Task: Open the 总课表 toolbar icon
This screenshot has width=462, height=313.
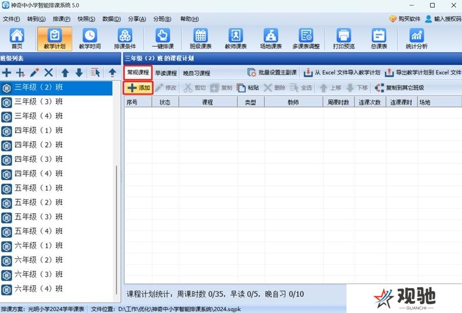Action: click(379, 39)
